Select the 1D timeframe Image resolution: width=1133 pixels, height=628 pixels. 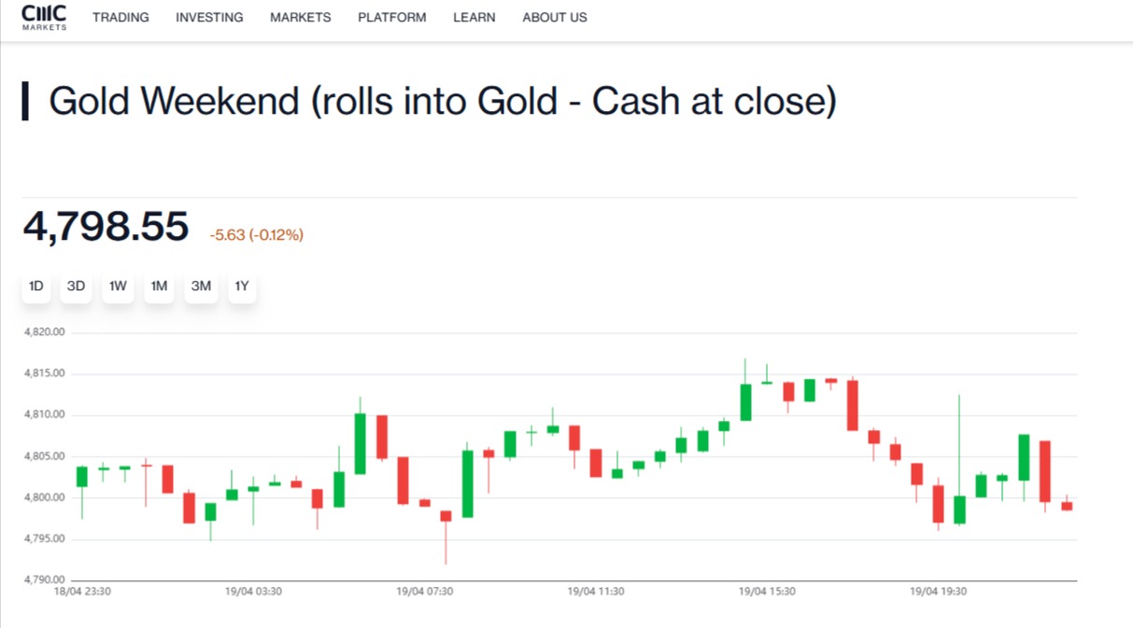click(35, 286)
